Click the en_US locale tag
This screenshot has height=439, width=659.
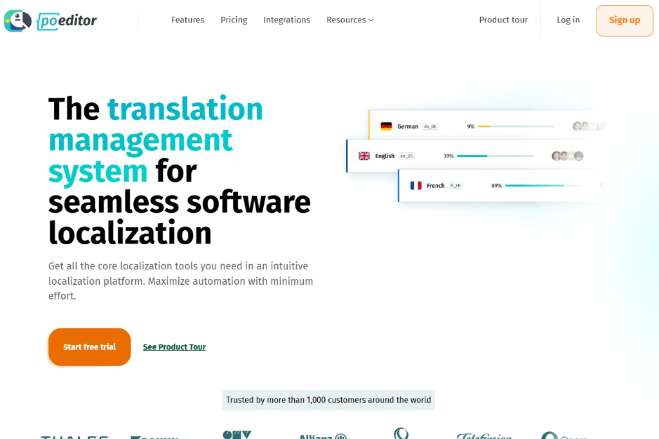click(406, 156)
